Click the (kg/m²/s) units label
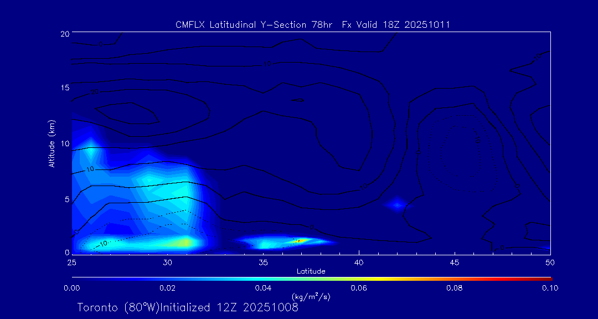This screenshot has height=319, width=598. 311,296
